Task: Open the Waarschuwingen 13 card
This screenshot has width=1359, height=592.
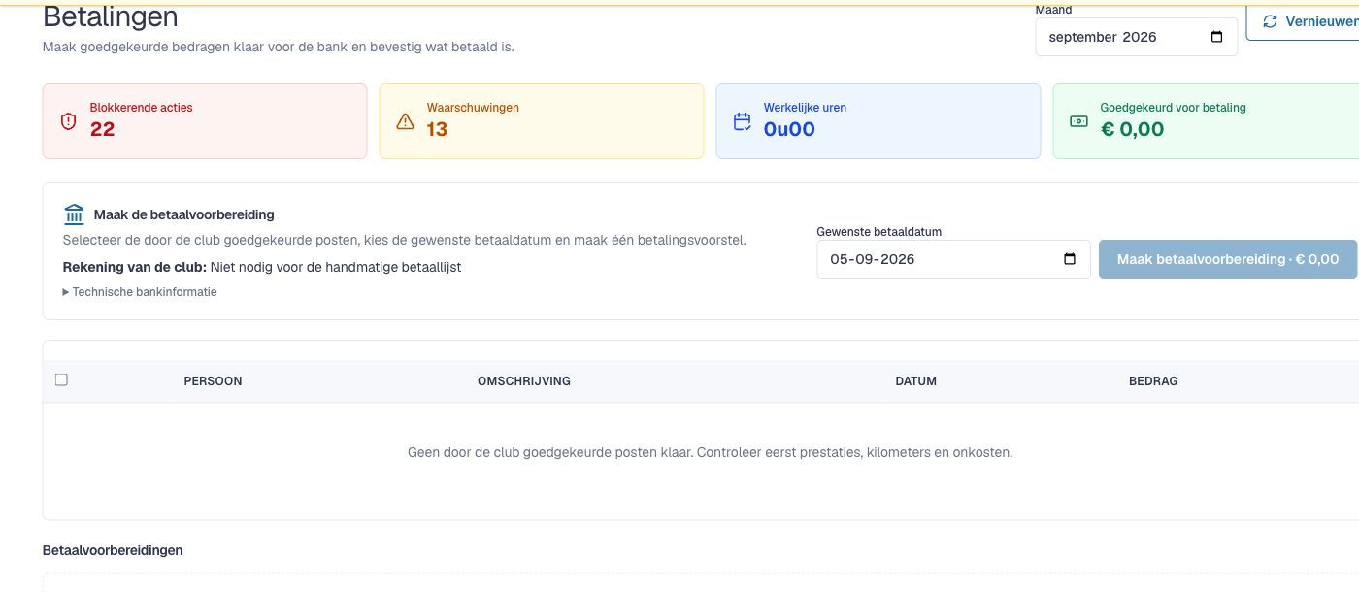Action: tap(542, 121)
